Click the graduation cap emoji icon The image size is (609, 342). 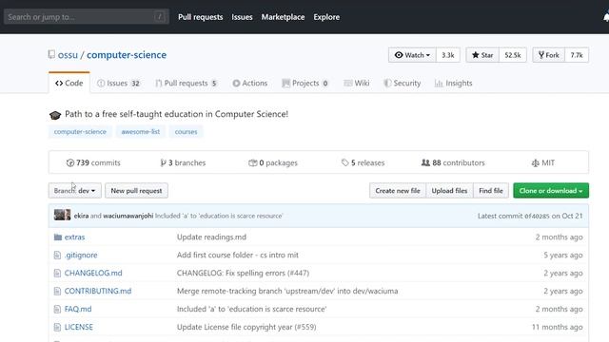pos(55,115)
